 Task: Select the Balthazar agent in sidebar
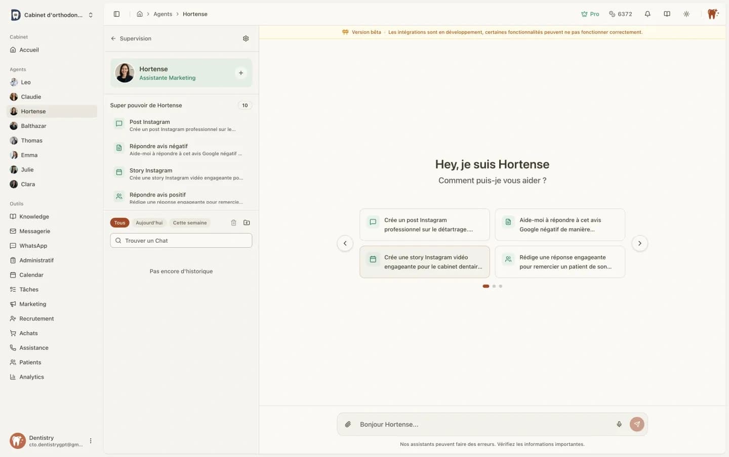point(33,126)
